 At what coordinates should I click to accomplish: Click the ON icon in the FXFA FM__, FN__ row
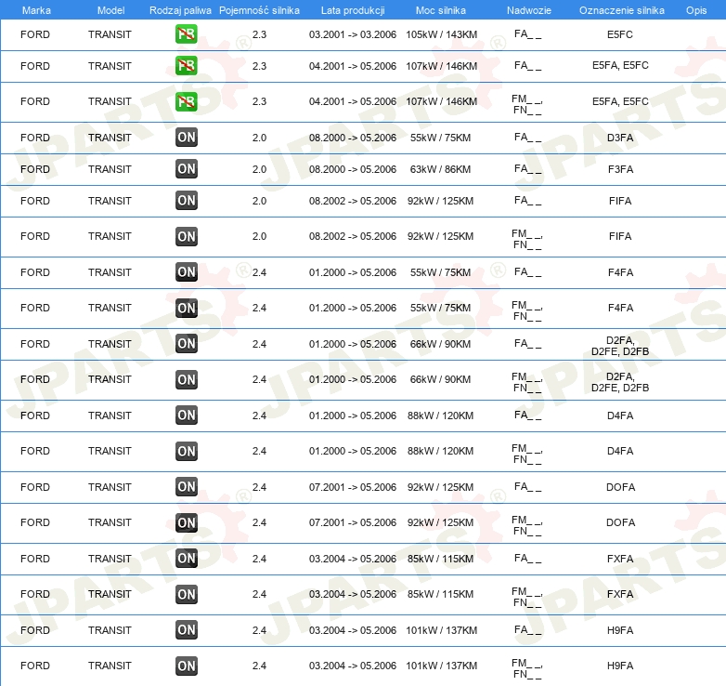coord(186,594)
